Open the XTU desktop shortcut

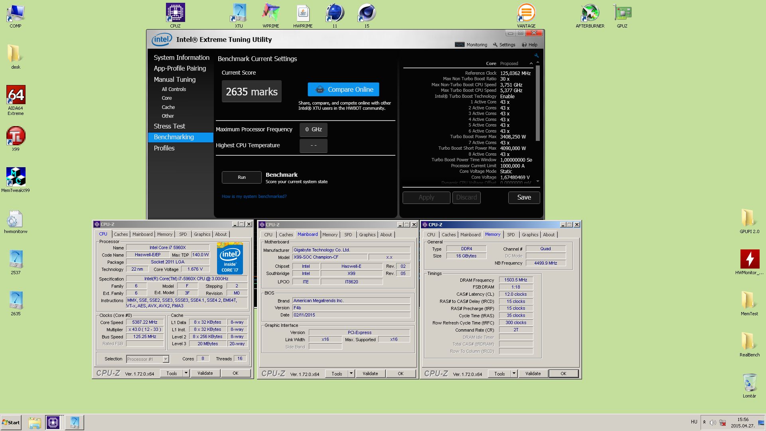click(x=239, y=16)
